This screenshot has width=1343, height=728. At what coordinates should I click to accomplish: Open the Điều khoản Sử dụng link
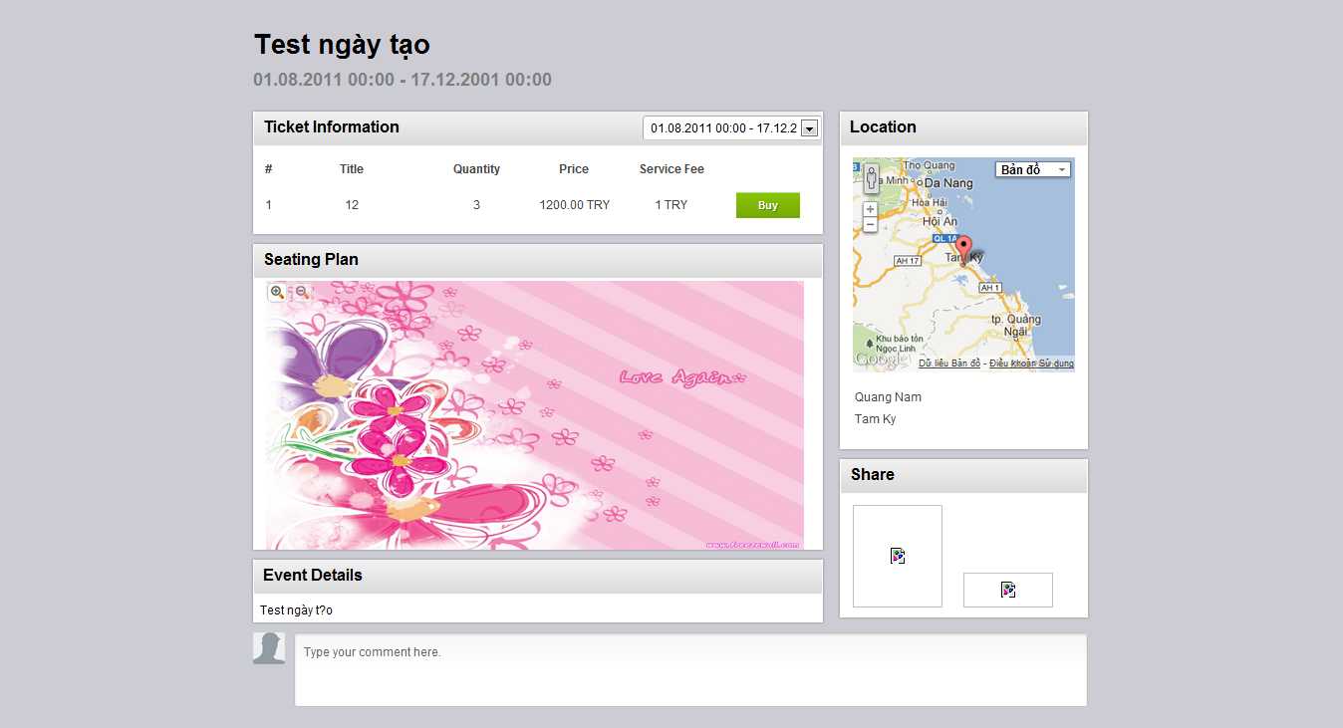coord(1031,364)
